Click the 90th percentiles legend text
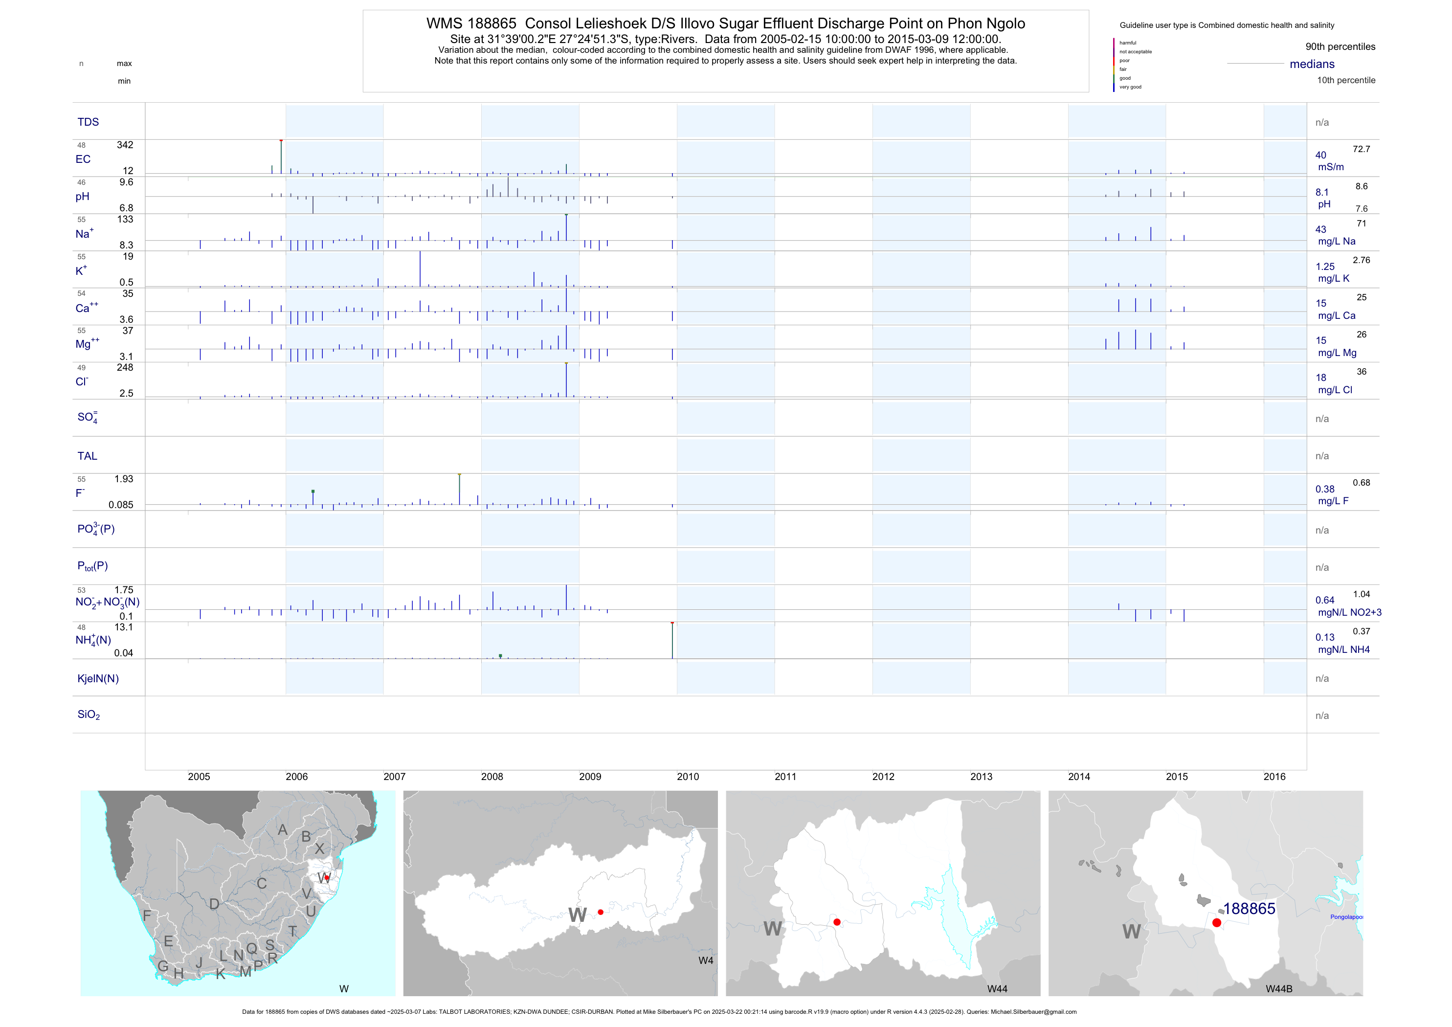The width and height of the screenshot is (1452, 1027). [1340, 47]
